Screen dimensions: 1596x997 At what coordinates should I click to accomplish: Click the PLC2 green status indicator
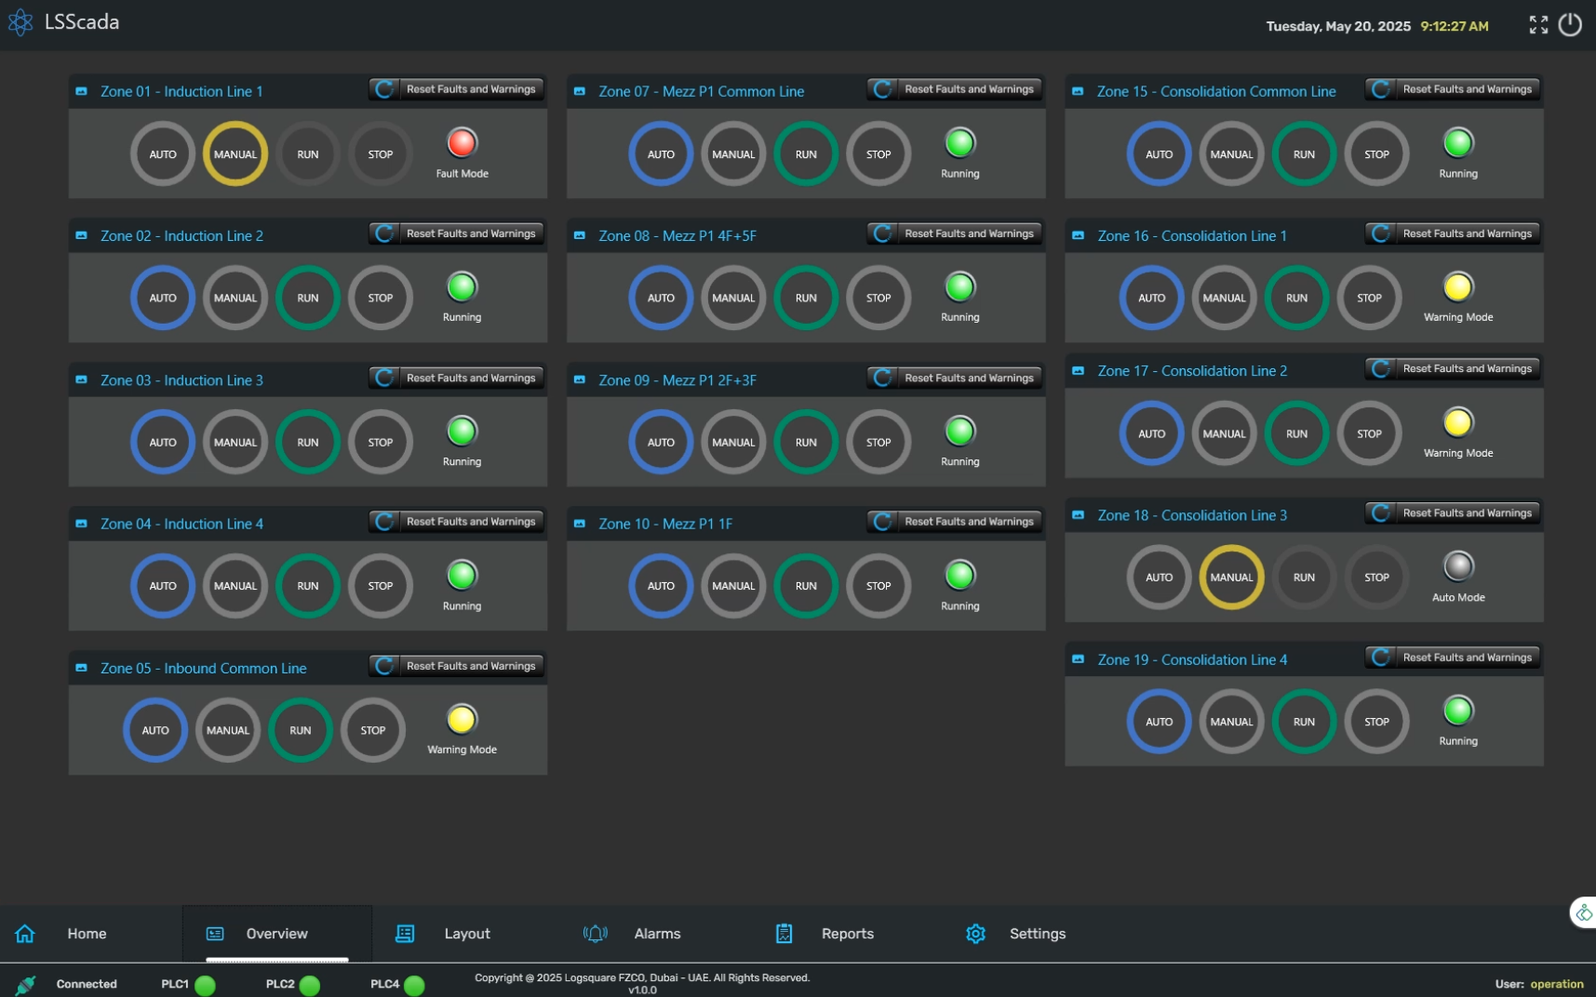[x=310, y=985]
